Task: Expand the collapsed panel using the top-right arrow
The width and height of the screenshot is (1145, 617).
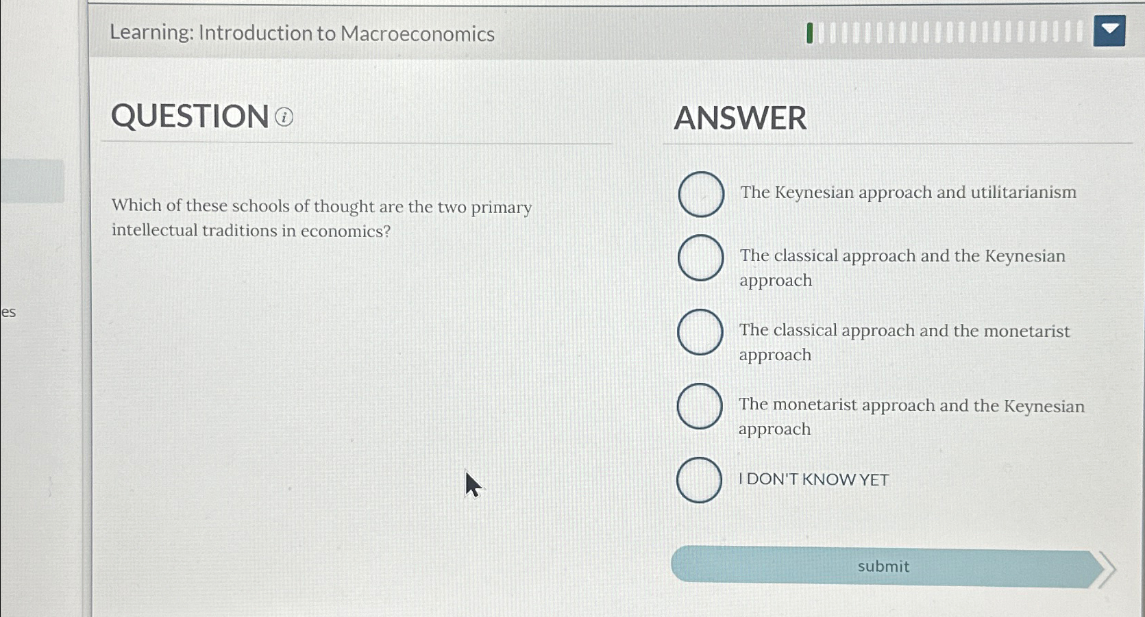Action: (x=1109, y=30)
